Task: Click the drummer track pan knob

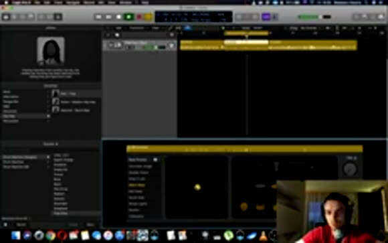Action: [x=172, y=46]
